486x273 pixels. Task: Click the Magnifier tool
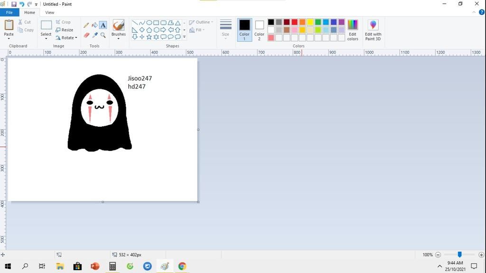(103, 35)
